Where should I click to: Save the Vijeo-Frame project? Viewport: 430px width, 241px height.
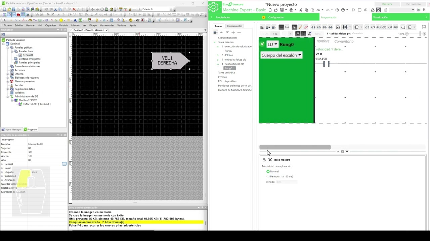[13, 9]
